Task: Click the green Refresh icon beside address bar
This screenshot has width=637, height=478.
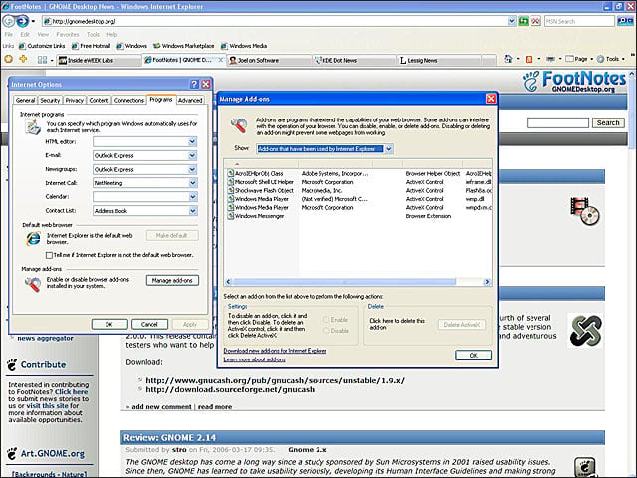Action: [x=524, y=21]
